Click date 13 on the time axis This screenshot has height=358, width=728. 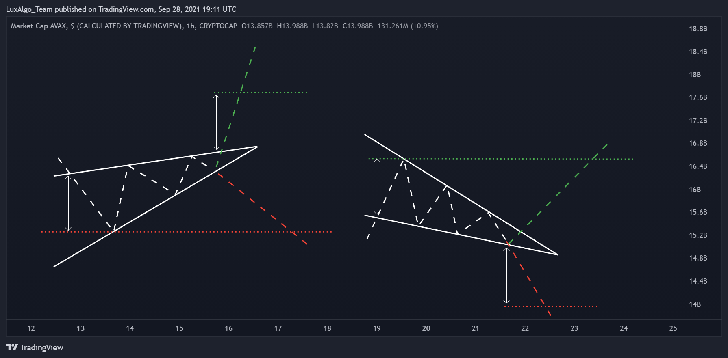click(x=80, y=328)
